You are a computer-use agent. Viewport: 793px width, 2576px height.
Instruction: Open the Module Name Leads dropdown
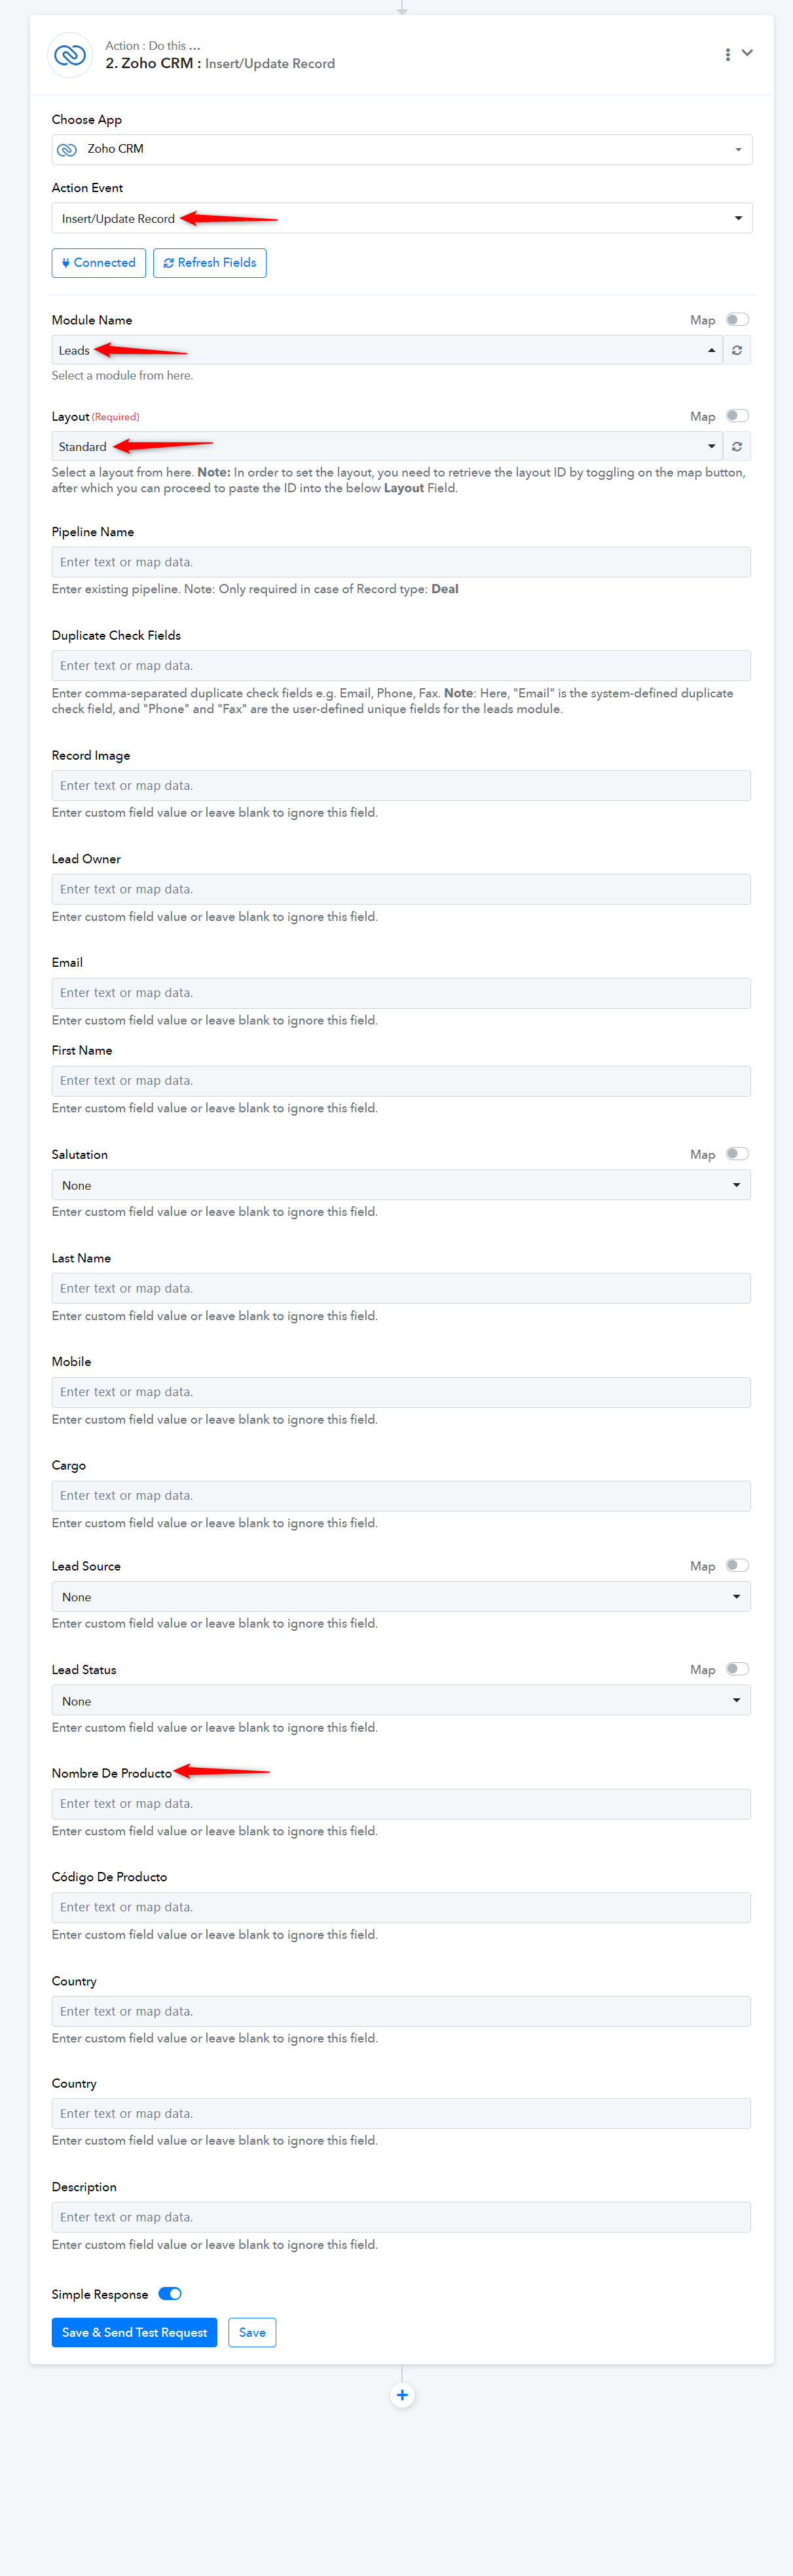pyautogui.click(x=386, y=350)
